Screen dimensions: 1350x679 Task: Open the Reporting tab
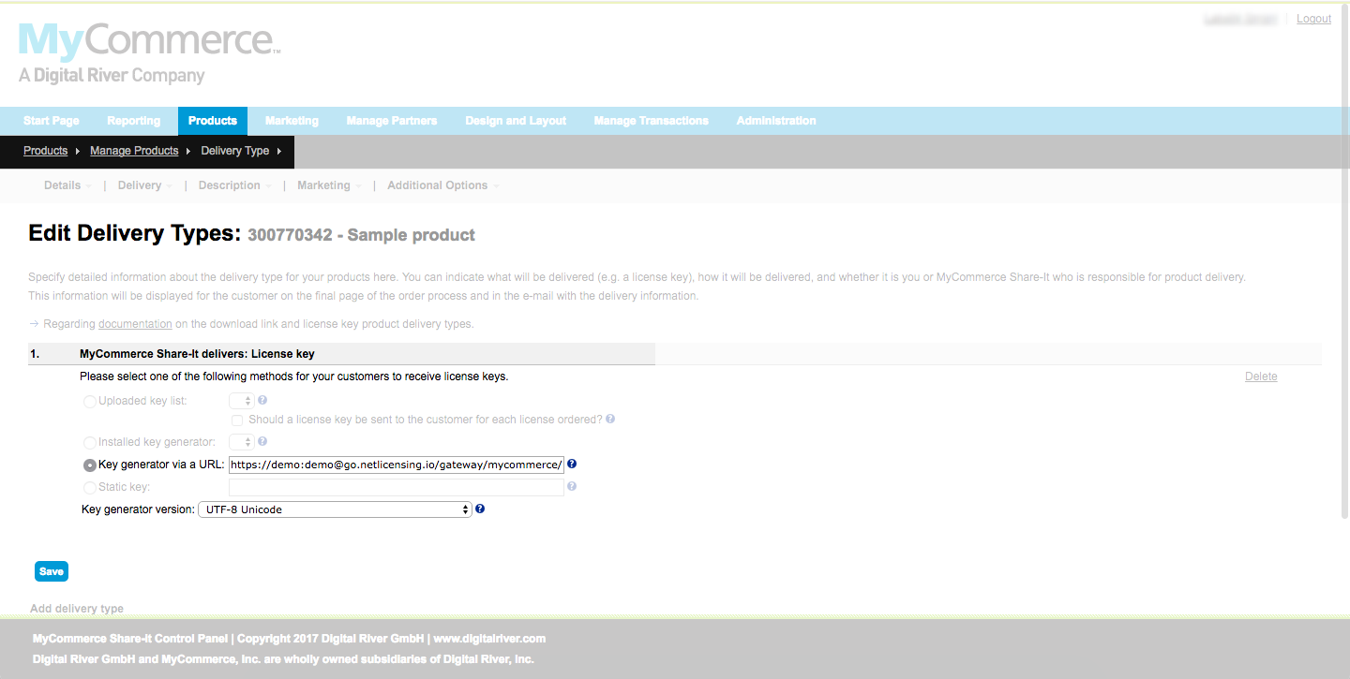pos(134,121)
